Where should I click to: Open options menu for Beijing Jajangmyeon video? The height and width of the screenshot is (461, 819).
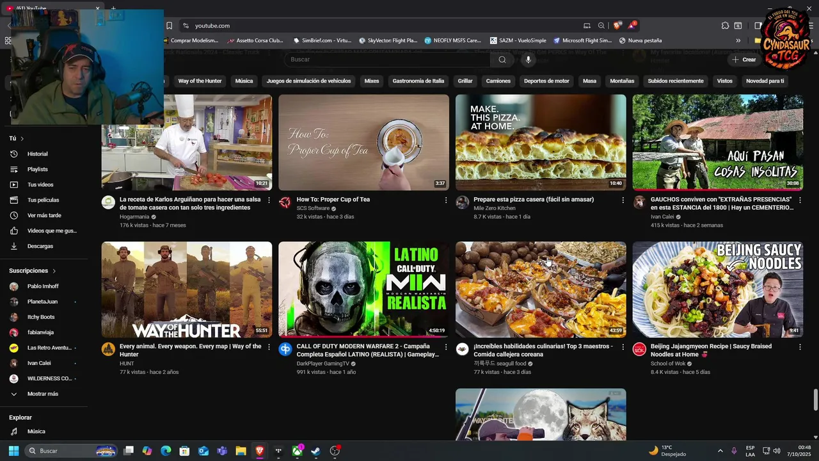800,347
